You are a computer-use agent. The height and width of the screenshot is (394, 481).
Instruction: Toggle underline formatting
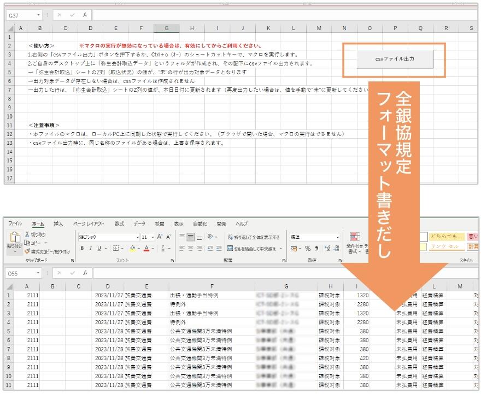coord(99,248)
